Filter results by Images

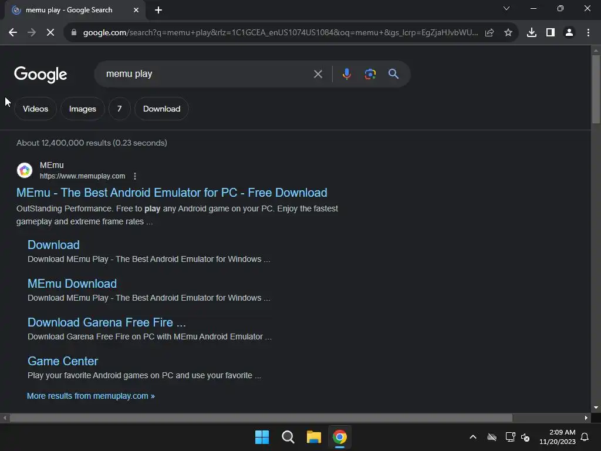point(82,109)
